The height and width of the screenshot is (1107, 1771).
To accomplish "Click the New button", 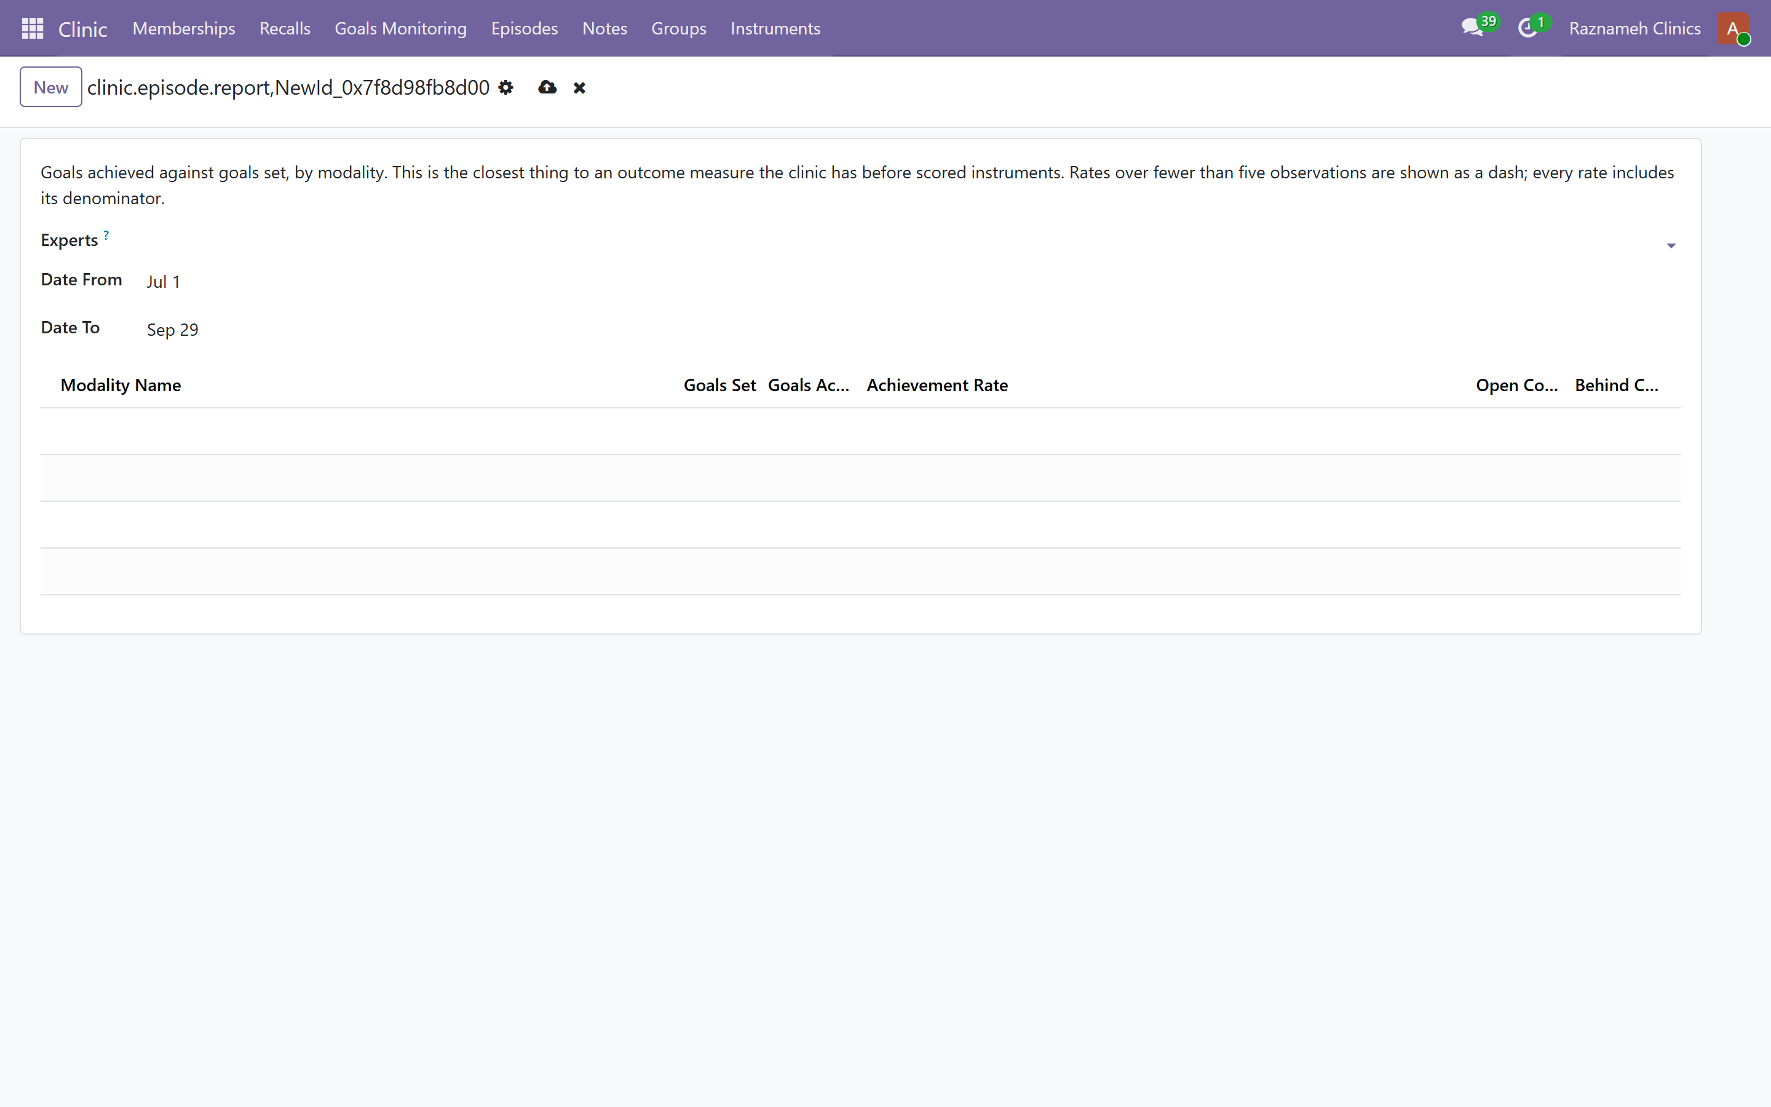I will coord(50,87).
